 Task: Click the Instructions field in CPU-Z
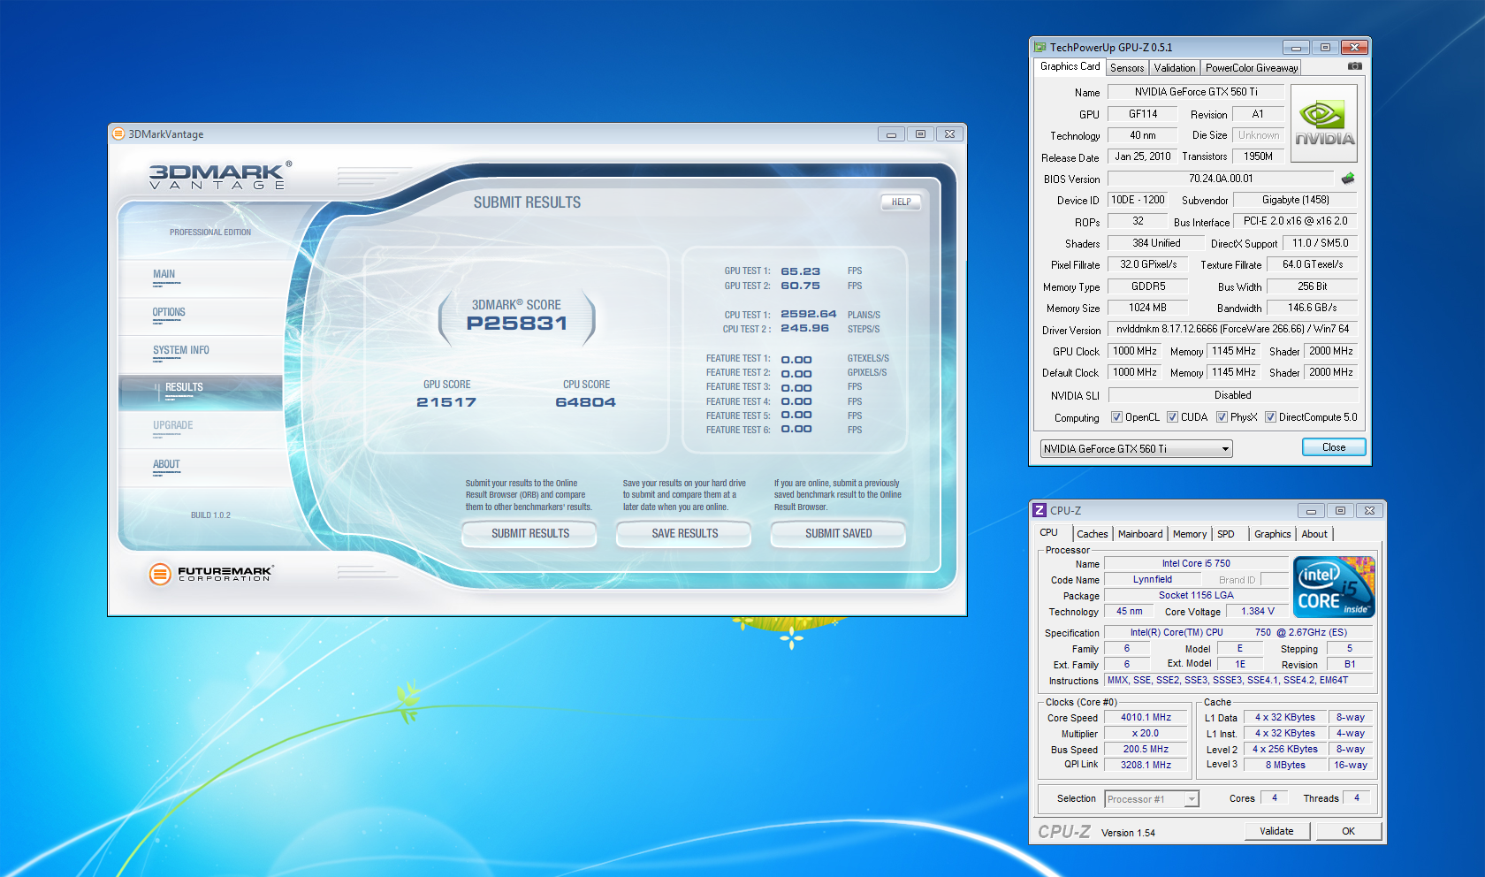coord(1238,681)
